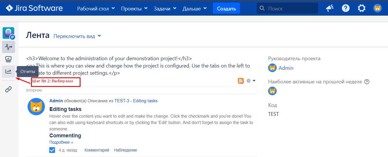
Task: Expand the Дальше menu
Action: click(195, 8)
